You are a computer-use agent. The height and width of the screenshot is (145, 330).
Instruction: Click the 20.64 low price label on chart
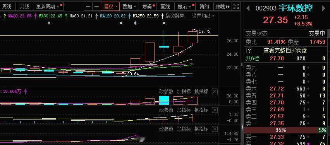pyautogui.click(x=133, y=74)
